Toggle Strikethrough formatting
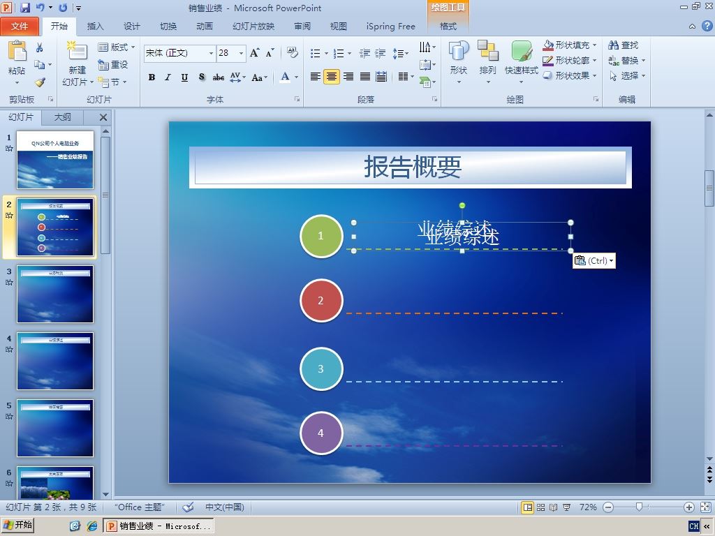This screenshot has height=536, width=715. (x=219, y=77)
